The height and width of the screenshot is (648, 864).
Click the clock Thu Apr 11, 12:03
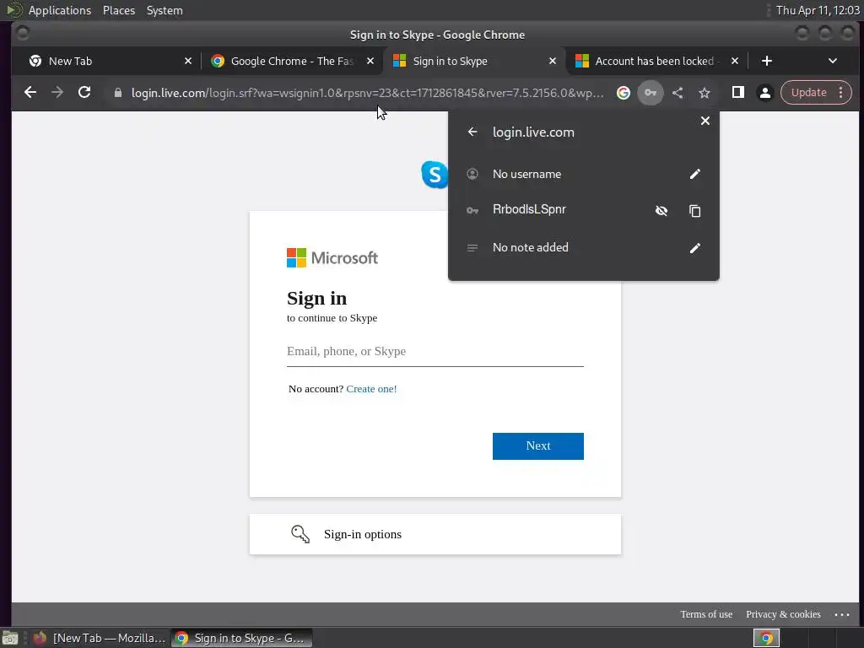(817, 10)
